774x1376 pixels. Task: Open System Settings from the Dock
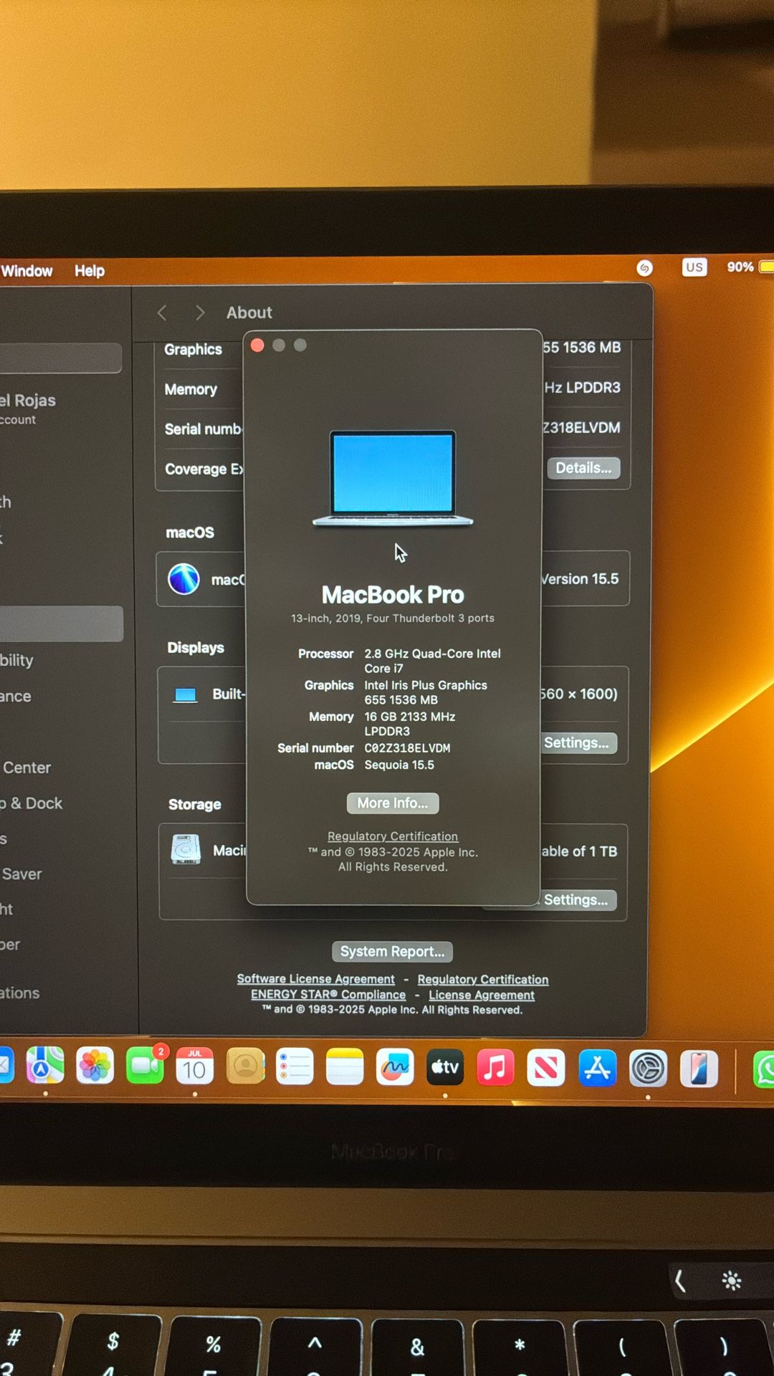648,1069
